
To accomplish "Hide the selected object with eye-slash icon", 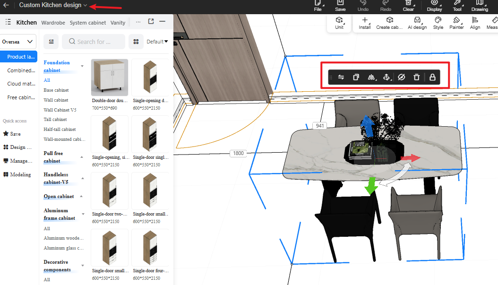I will (401, 77).
